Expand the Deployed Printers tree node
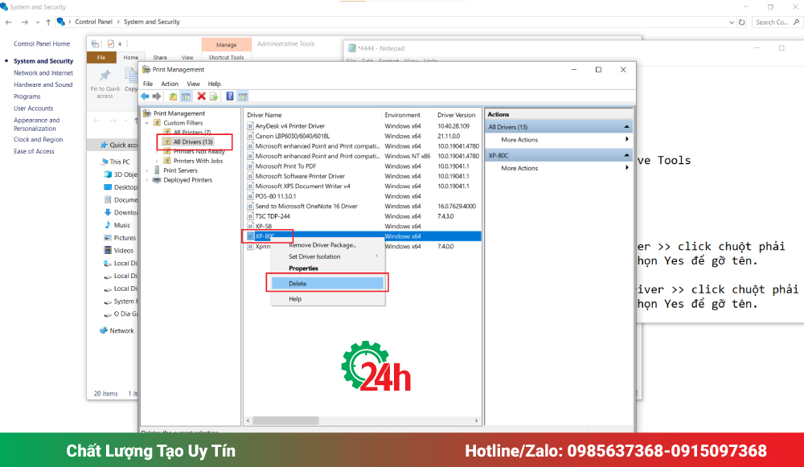Image resolution: width=804 pixels, height=467 pixels. click(x=147, y=180)
